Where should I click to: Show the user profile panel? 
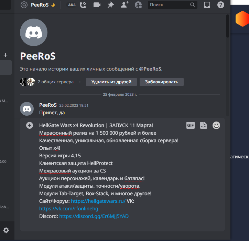coord(138,5)
